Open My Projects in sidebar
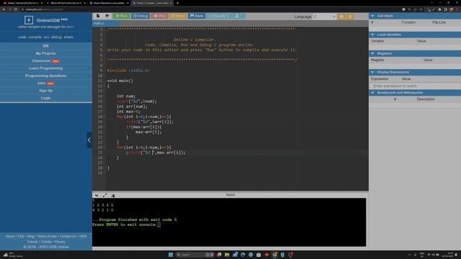This screenshot has width=461, height=259. (x=46, y=53)
